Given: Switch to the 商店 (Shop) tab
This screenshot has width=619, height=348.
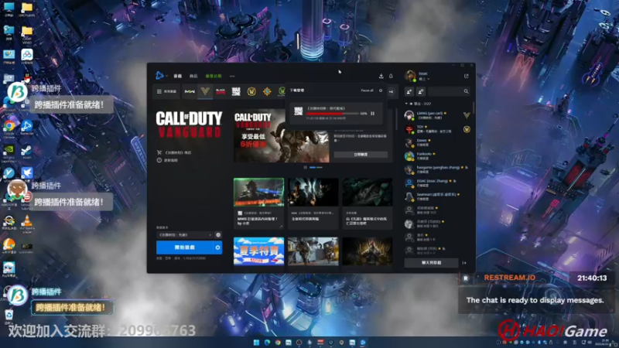Looking at the screenshot, I should coord(193,76).
